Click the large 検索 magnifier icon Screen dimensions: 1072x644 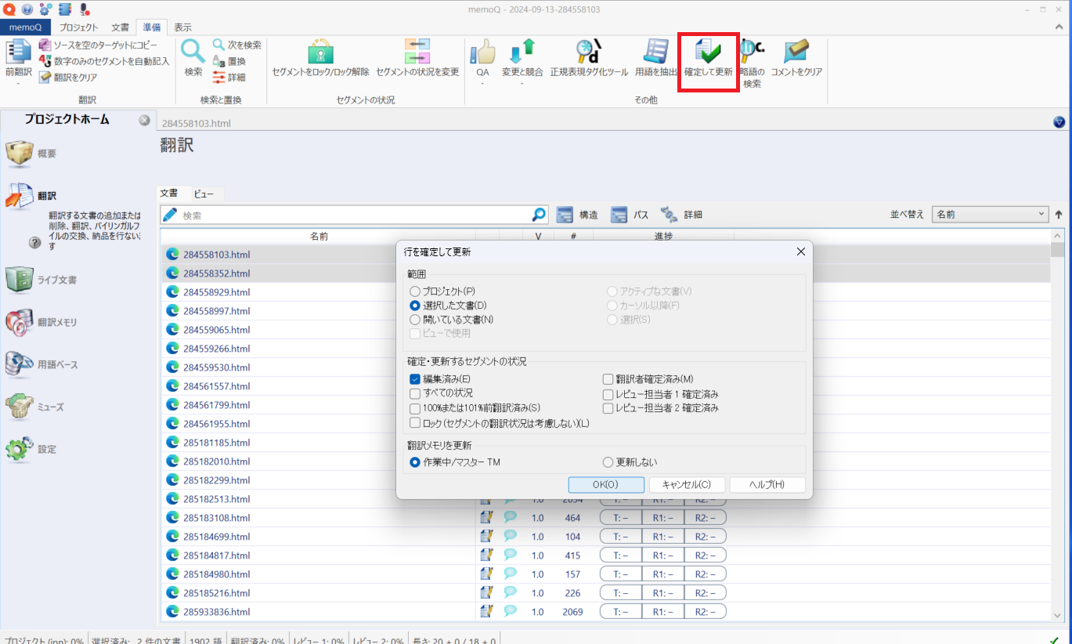193,52
